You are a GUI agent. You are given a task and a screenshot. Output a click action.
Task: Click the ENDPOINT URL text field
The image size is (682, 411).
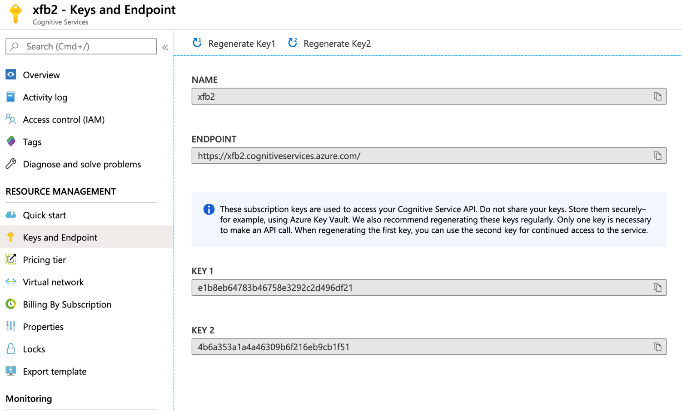[429, 156]
